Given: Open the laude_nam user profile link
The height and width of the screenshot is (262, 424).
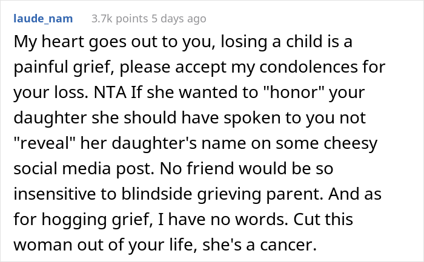Looking at the screenshot, I should [43, 19].
